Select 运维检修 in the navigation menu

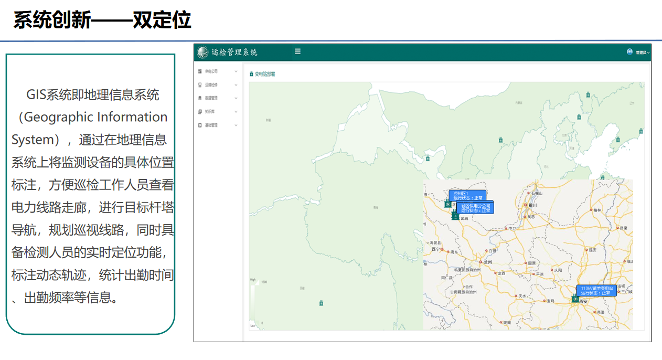pos(212,85)
